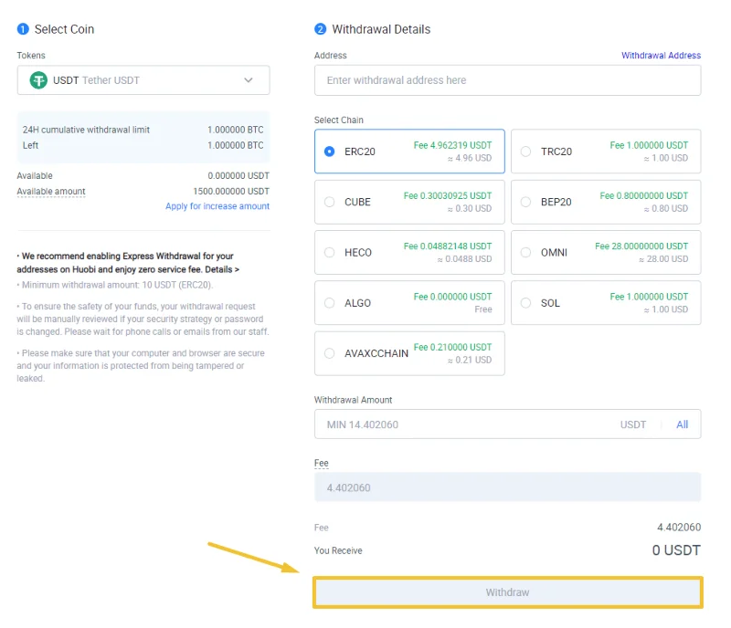Click the Fee 4.962319 USDT text on ERC20
The height and width of the screenshot is (628, 731).
[x=452, y=145]
